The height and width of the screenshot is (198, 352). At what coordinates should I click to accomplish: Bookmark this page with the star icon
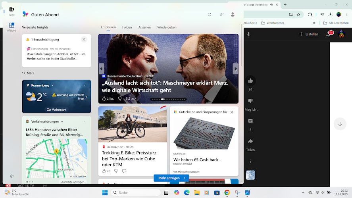[x=298, y=15]
